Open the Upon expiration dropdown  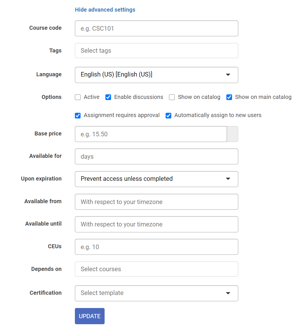click(156, 179)
